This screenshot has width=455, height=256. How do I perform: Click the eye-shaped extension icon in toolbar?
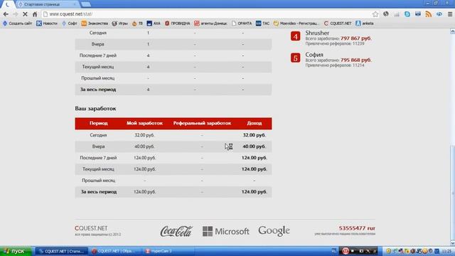pos(439,14)
